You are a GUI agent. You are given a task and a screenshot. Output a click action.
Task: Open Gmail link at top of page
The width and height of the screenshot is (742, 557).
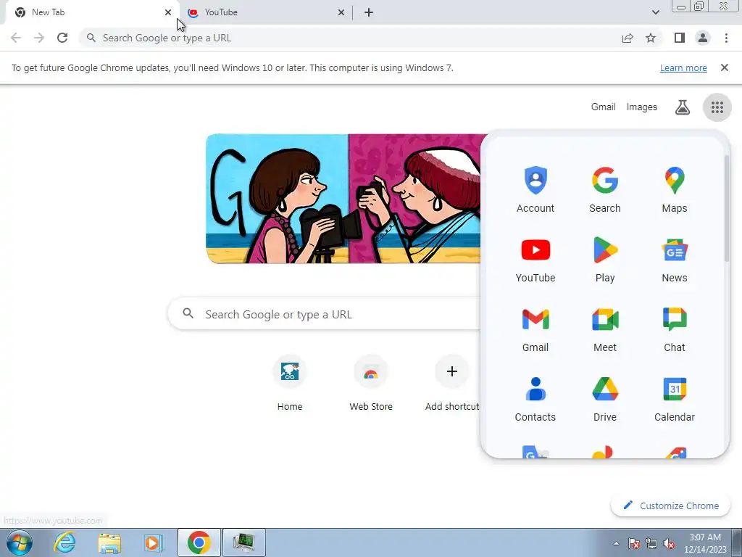coord(603,107)
